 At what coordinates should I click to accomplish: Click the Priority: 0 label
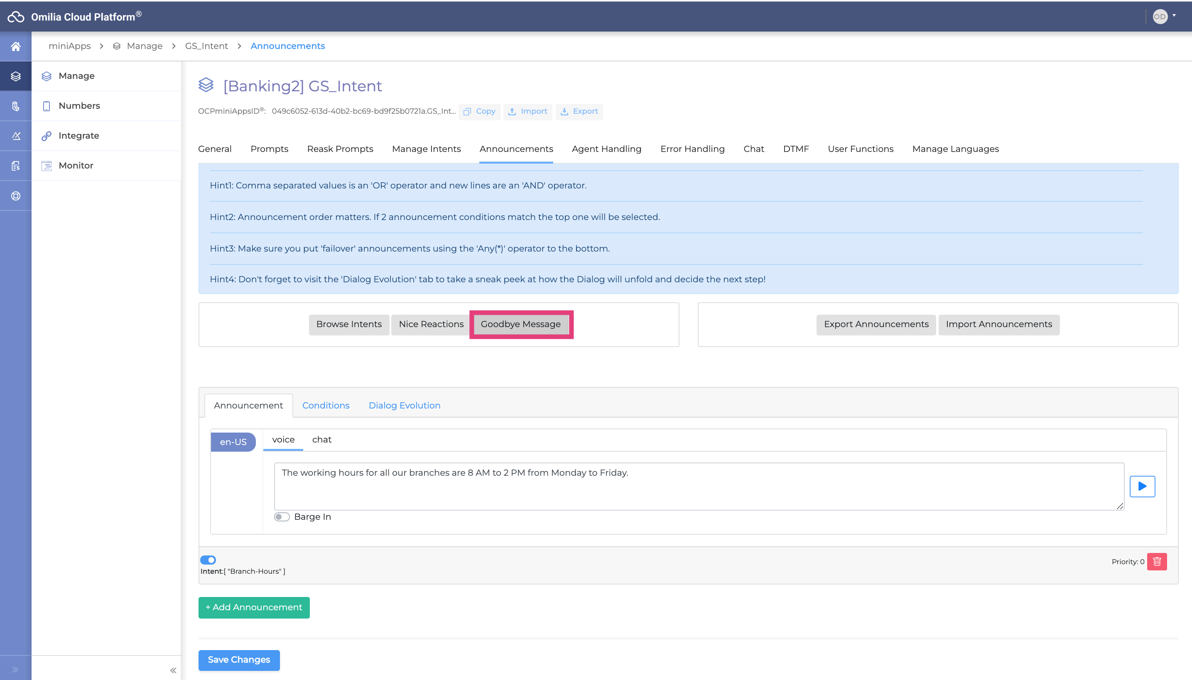pos(1128,562)
